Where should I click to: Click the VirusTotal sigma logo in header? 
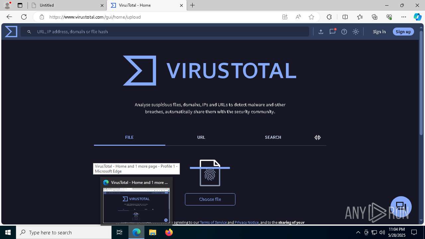pyautogui.click(x=11, y=32)
